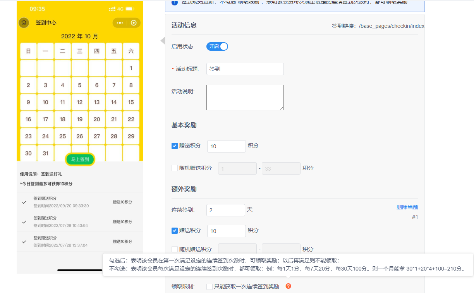Viewport: 474px width, 293px height.
Task: Click the red help icon beside 领取限制
Action: tap(288, 286)
